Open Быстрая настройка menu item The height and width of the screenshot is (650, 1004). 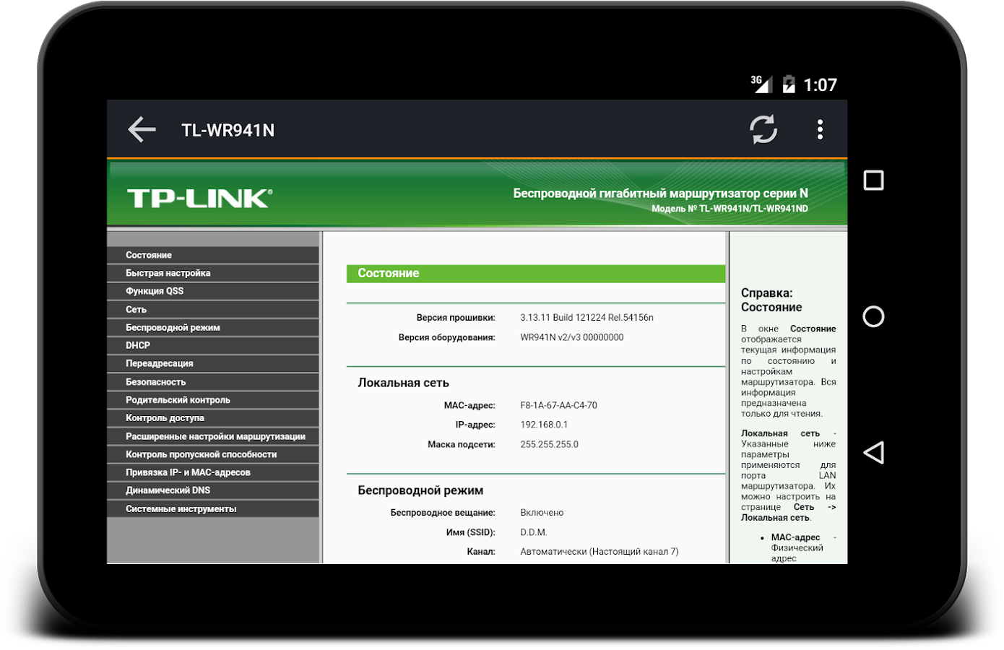click(x=212, y=273)
